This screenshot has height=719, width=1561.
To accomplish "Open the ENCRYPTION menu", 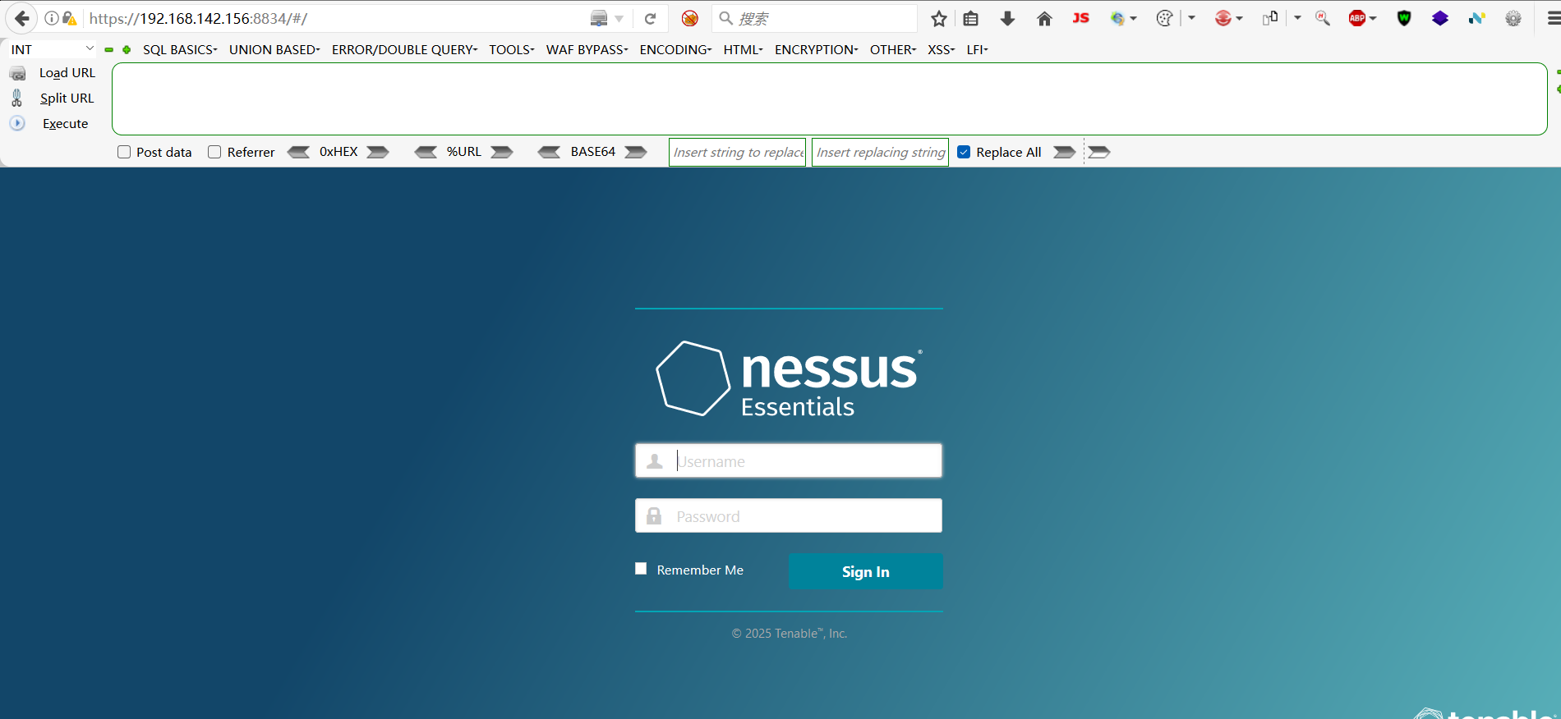I will click(817, 49).
